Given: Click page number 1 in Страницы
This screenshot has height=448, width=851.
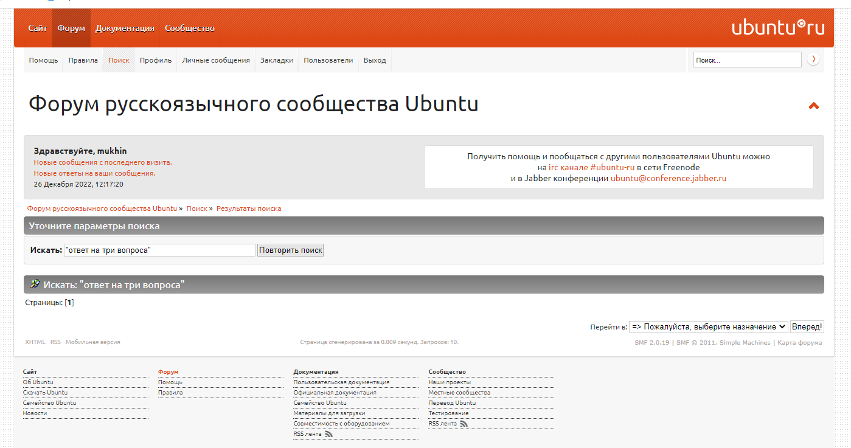Looking at the screenshot, I should click(x=69, y=303).
